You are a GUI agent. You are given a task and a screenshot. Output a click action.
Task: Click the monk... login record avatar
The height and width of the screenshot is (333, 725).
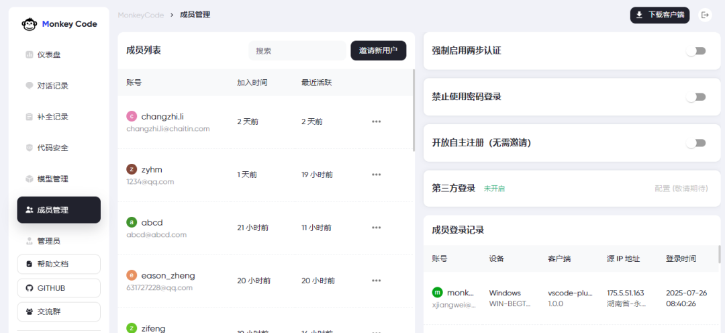tap(438, 292)
